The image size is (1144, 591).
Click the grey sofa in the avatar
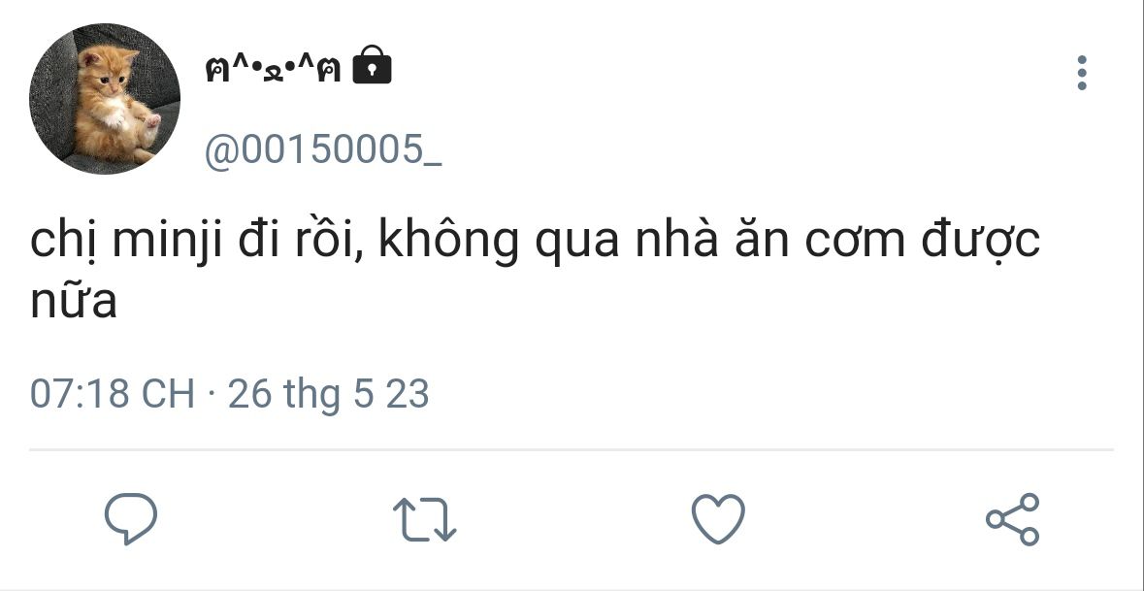pyautogui.click(x=51, y=95)
